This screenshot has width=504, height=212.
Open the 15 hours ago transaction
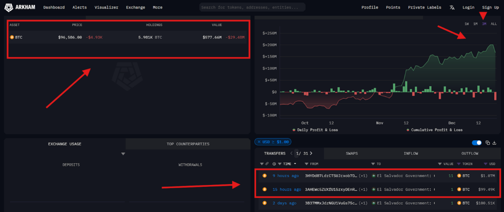click(287, 189)
